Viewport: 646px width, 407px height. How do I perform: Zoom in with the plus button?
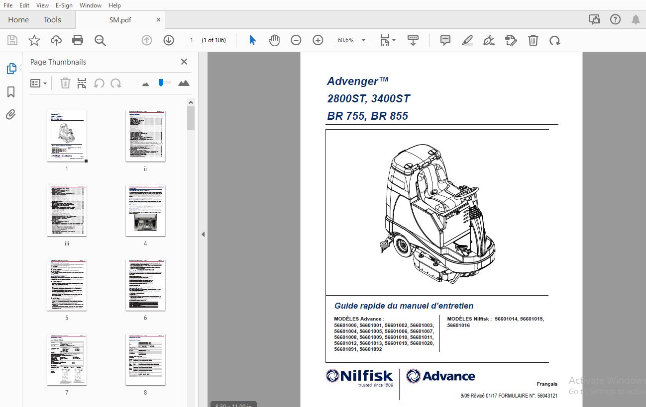point(318,40)
